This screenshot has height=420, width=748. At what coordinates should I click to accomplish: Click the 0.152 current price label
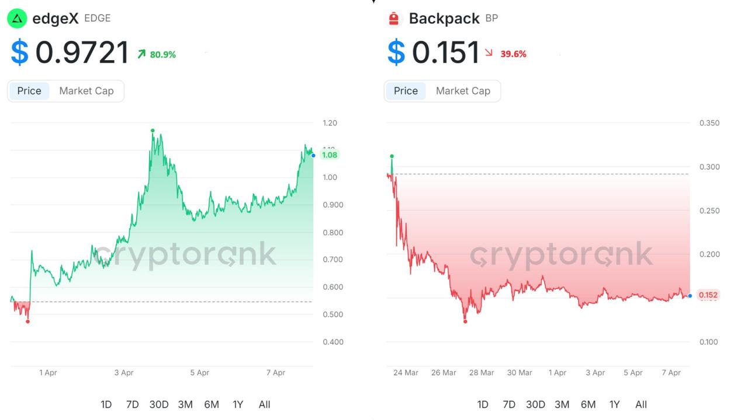pyautogui.click(x=708, y=295)
